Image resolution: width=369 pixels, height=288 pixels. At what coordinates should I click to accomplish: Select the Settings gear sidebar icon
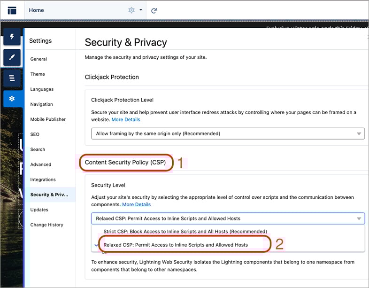(12, 99)
